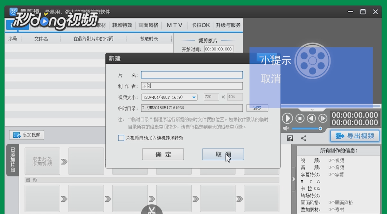Viewport: 387px width, 214px height.
Task: Open the 视频大小 dropdown 720*404
Action: pyautogui.click(x=169, y=97)
